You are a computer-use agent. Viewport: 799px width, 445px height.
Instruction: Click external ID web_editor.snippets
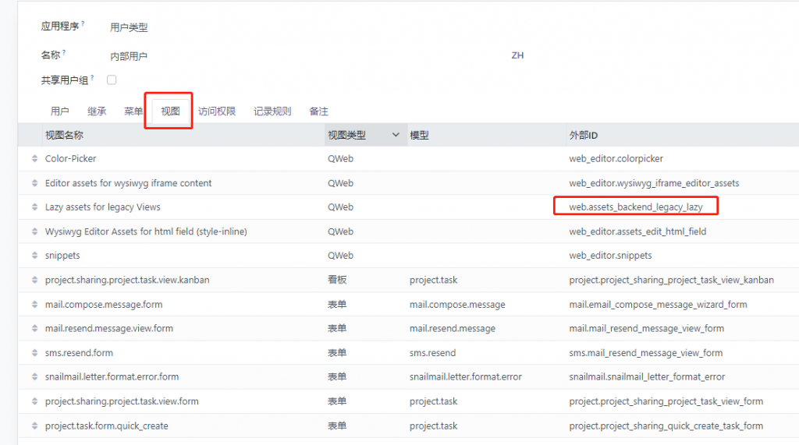(x=610, y=255)
